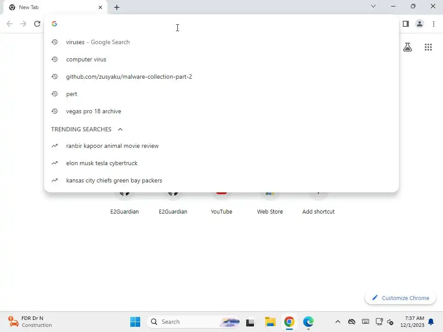Click the Reload page icon
This screenshot has height=332, width=443.
tap(37, 24)
